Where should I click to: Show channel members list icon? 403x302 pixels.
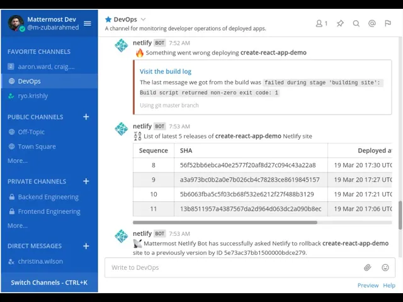click(321, 24)
